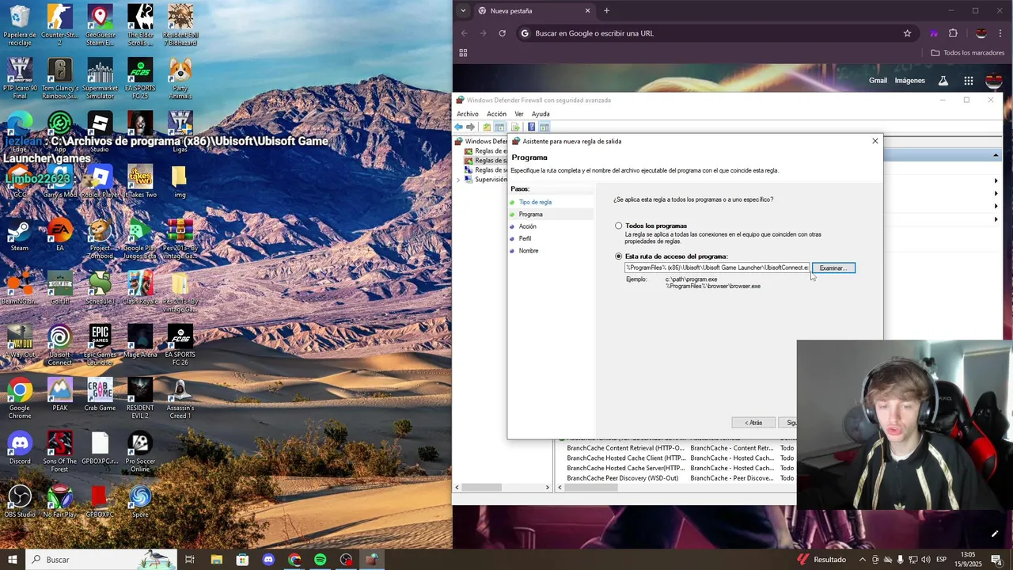Select the Acción step in wizard sidebar
Screen dimensions: 1013x570
(x=528, y=226)
